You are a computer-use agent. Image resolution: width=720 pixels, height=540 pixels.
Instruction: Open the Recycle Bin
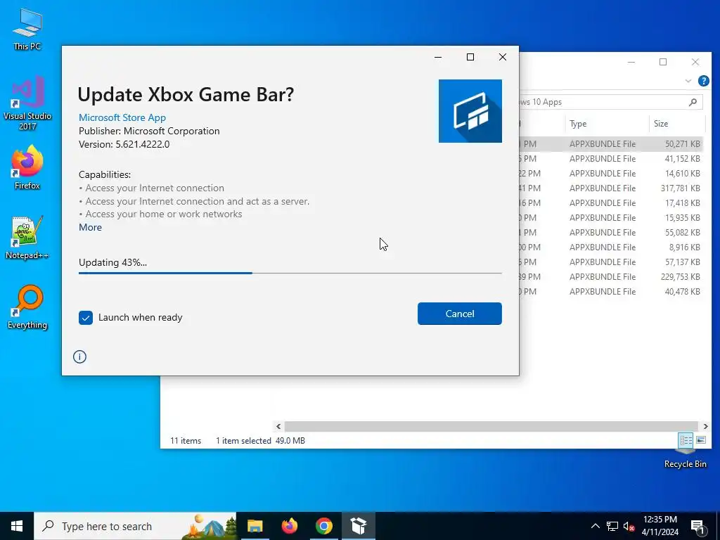click(x=685, y=459)
